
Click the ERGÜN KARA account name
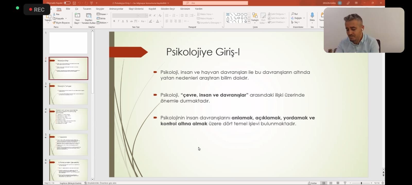pyautogui.click(x=329, y=3)
